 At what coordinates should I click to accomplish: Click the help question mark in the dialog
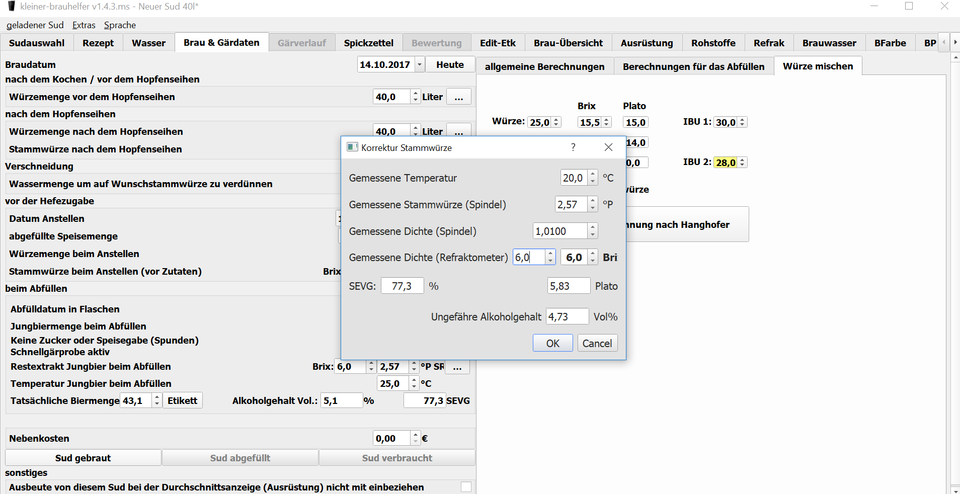tap(573, 147)
